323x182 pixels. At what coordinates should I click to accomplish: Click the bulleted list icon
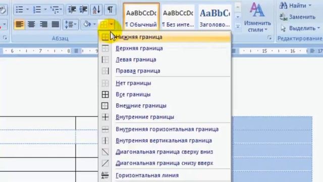[x=20, y=10]
